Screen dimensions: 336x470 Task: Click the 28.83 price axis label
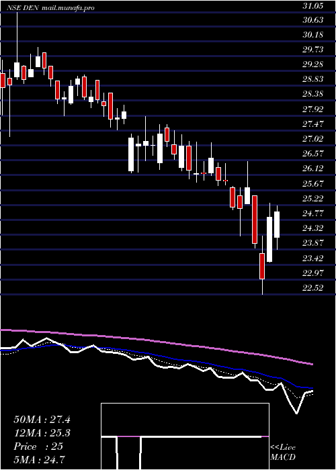pyautogui.click(x=312, y=79)
